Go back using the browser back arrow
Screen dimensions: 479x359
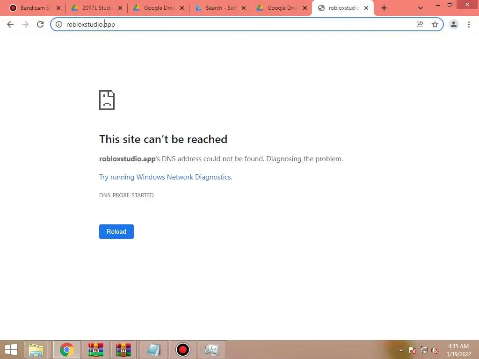pos(10,24)
